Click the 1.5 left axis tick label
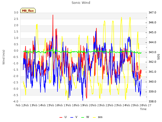Image resolution: width=162 pixels, height=122 pixels. pos(16,32)
